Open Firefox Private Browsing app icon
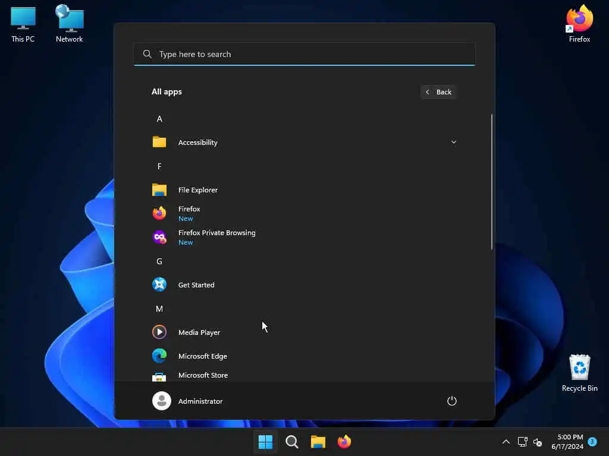The height and width of the screenshot is (456, 609). tap(159, 237)
